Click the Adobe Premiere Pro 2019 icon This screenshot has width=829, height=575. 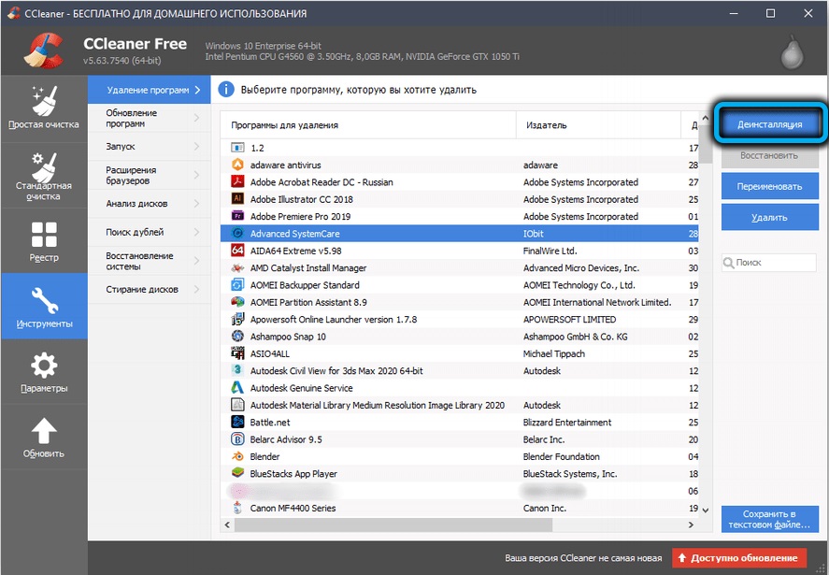(236, 216)
